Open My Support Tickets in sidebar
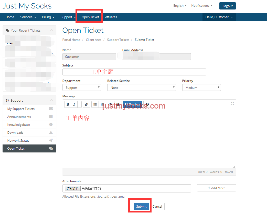The width and height of the screenshot is (267, 213). click(29, 109)
